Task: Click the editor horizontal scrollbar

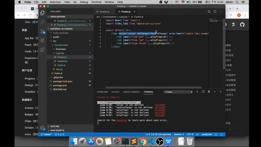Action: point(153,87)
